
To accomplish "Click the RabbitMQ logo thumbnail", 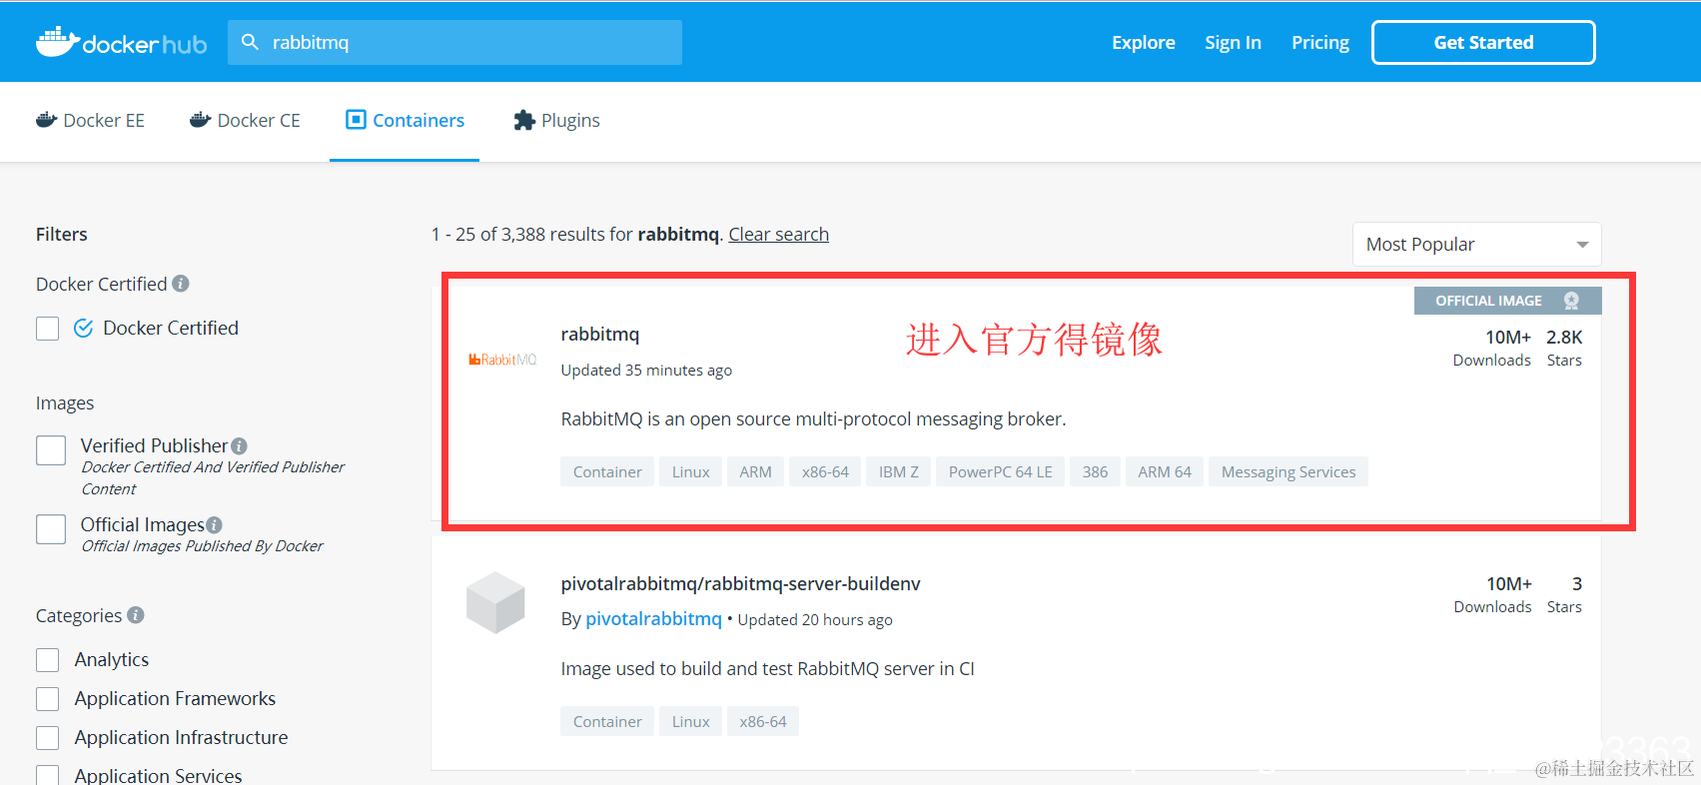I will (502, 360).
